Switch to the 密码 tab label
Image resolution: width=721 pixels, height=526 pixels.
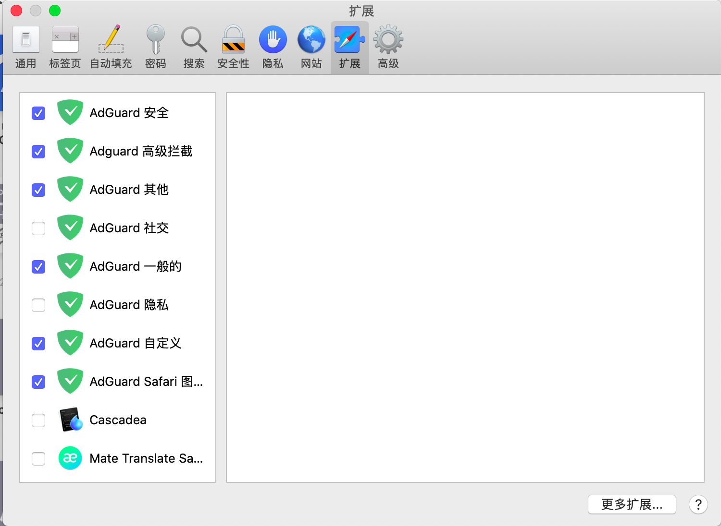(x=155, y=63)
